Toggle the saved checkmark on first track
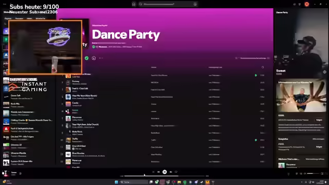Image resolution: width=329 pixels, height=185 pixels. (x=256, y=76)
